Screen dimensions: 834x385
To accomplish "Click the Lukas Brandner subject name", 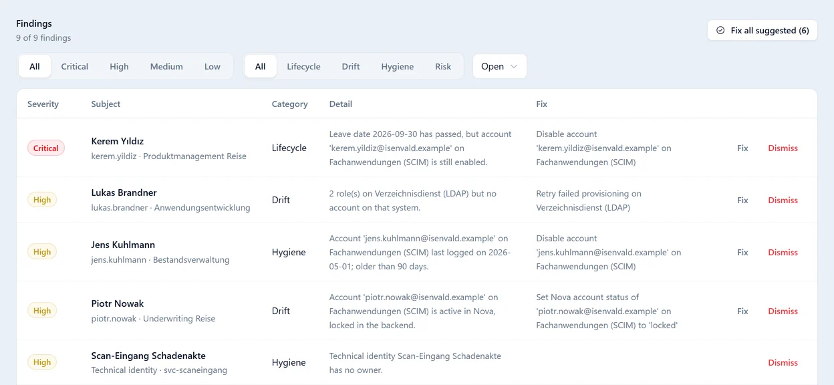I will pos(124,192).
